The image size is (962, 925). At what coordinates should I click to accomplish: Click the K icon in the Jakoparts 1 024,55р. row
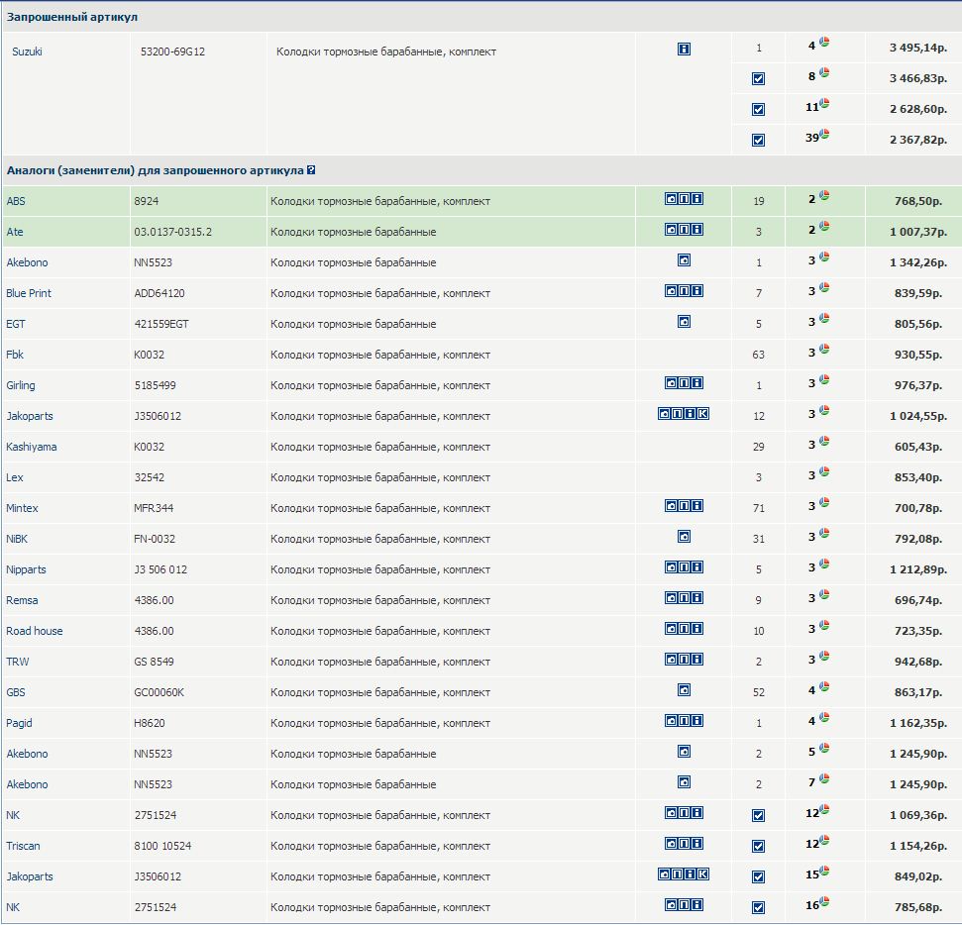(703, 415)
